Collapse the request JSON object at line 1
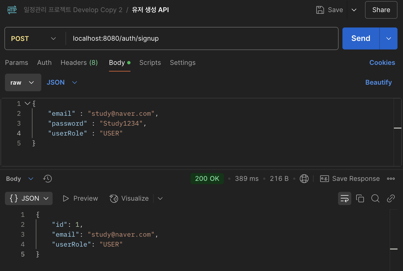 tap(28, 104)
